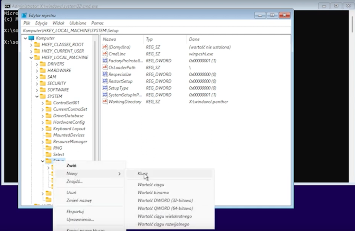Open the Plik menu
355x231 pixels.
tap(27, 23)
